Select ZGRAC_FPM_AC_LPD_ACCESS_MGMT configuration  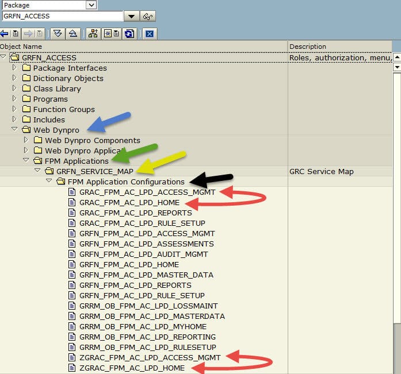(x=150, y=357)
